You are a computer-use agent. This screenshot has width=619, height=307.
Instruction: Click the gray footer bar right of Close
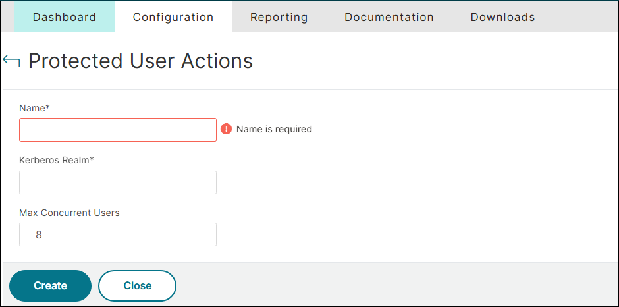point(395,285)
